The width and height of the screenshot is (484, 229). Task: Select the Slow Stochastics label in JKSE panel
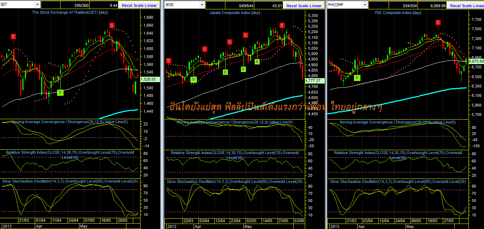(235, 181)
